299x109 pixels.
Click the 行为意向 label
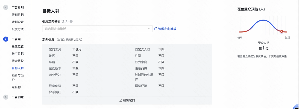(x=141, y=62)
